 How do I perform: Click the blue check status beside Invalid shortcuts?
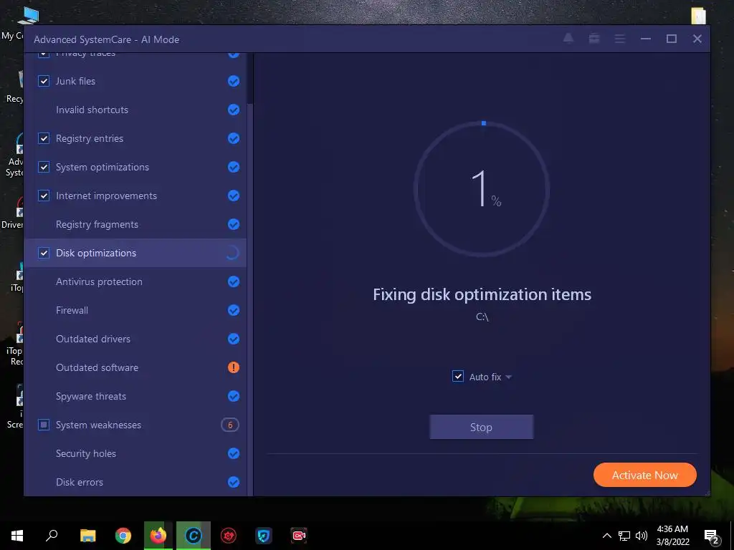(234, 110)
